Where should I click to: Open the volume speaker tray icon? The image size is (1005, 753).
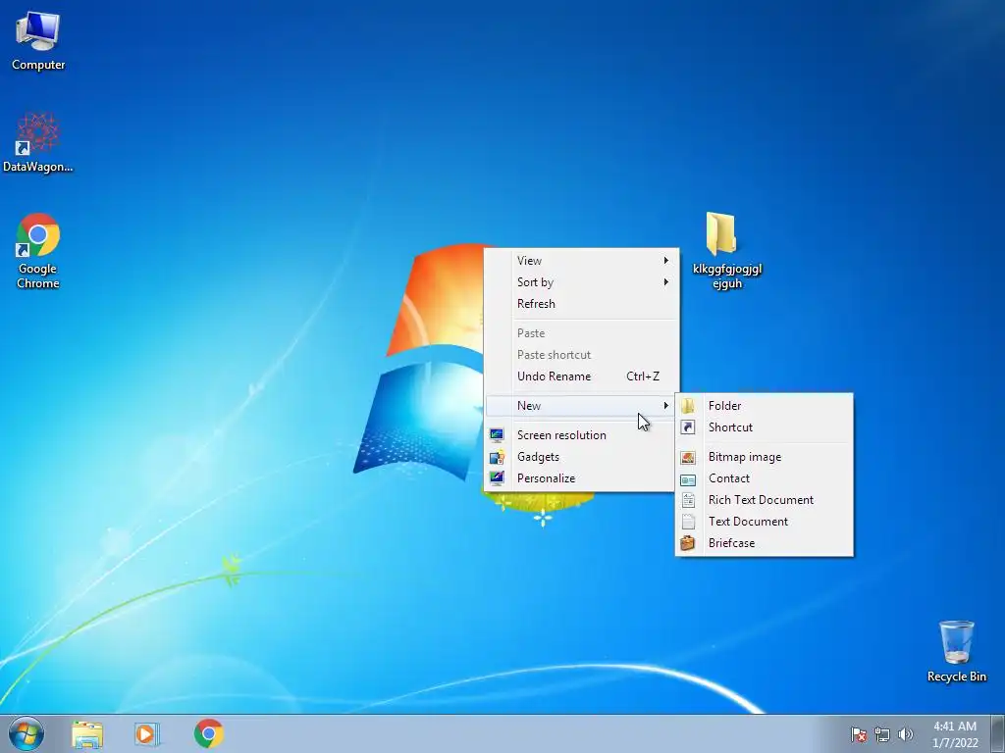coord(905,734)
